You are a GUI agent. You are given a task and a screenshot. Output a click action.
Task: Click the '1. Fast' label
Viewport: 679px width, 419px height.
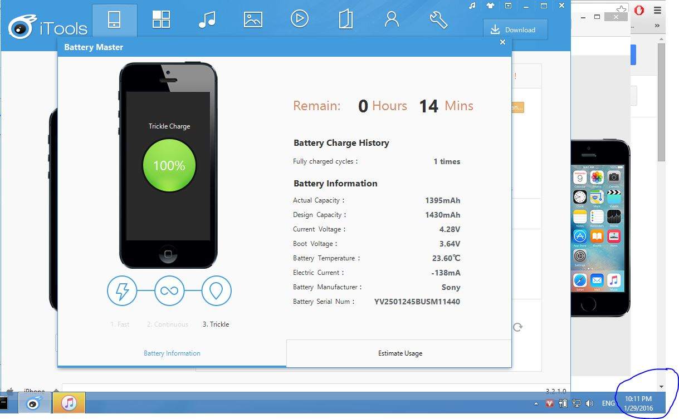[120, 324]
